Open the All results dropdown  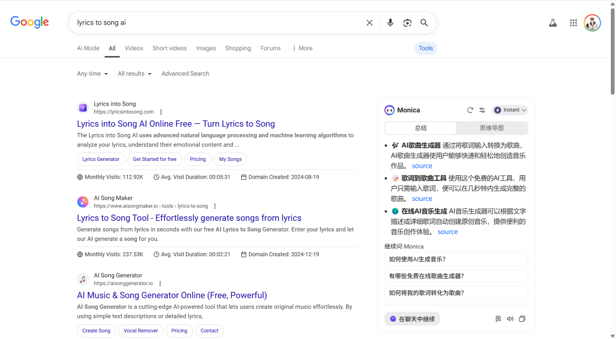point(135,74)
